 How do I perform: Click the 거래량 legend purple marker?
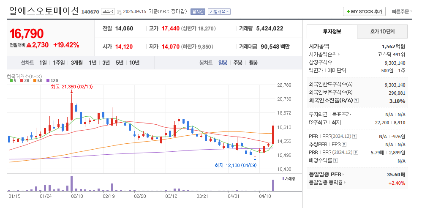[283, 178]
